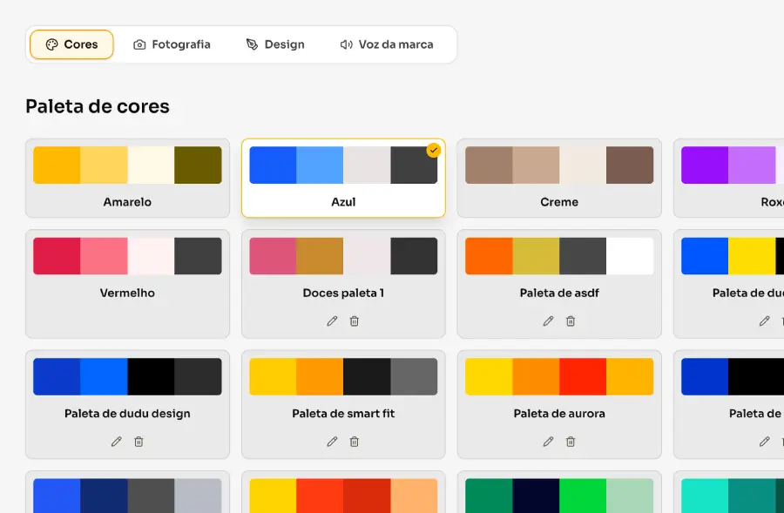784x513 pixels.
Task: Click pencil icon under Paleta de asdf
Action: click(548, 321)
